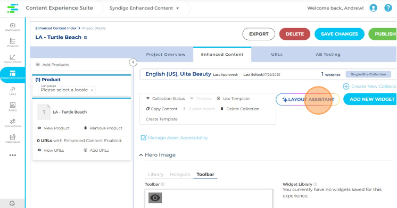Click Remove Product
This screenshot has width=397, height=208.
pyautogui.click(x=103, y=128)
